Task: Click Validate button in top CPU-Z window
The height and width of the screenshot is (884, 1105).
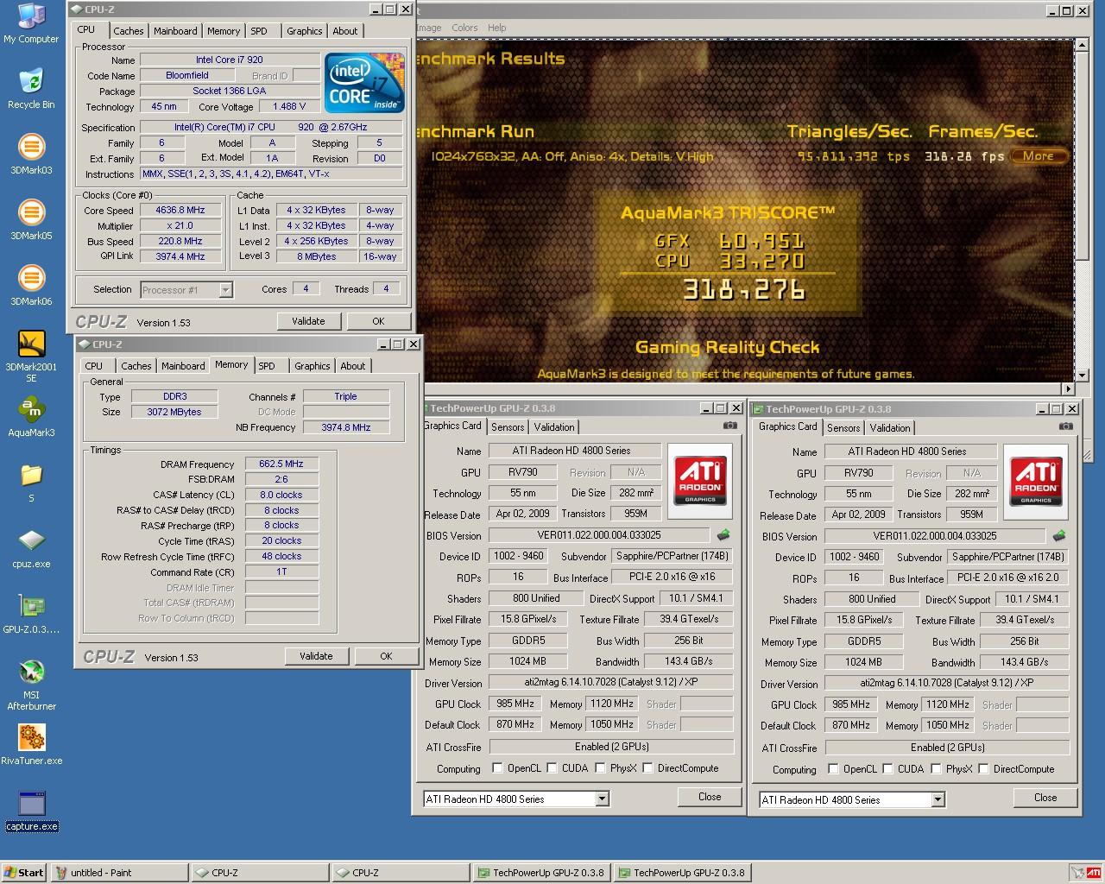Action: click(308, 321)
